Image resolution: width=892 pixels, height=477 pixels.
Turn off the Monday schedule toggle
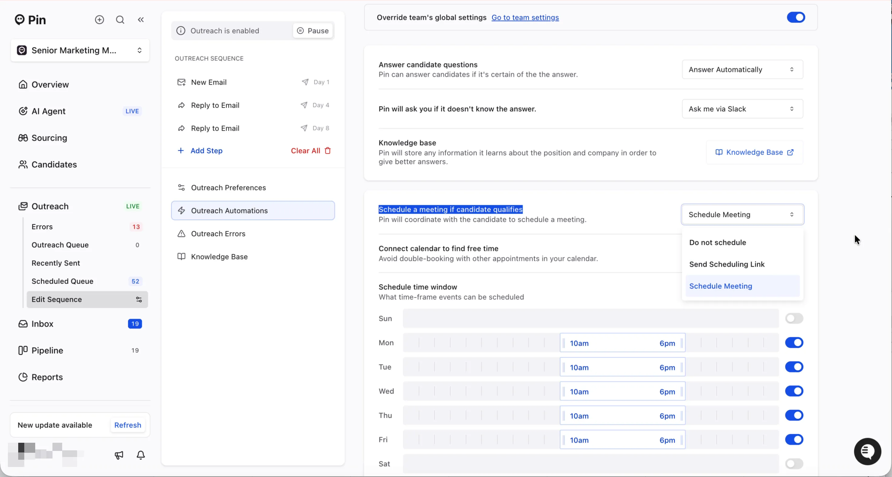pyautogui.click(x=794, y=343)
